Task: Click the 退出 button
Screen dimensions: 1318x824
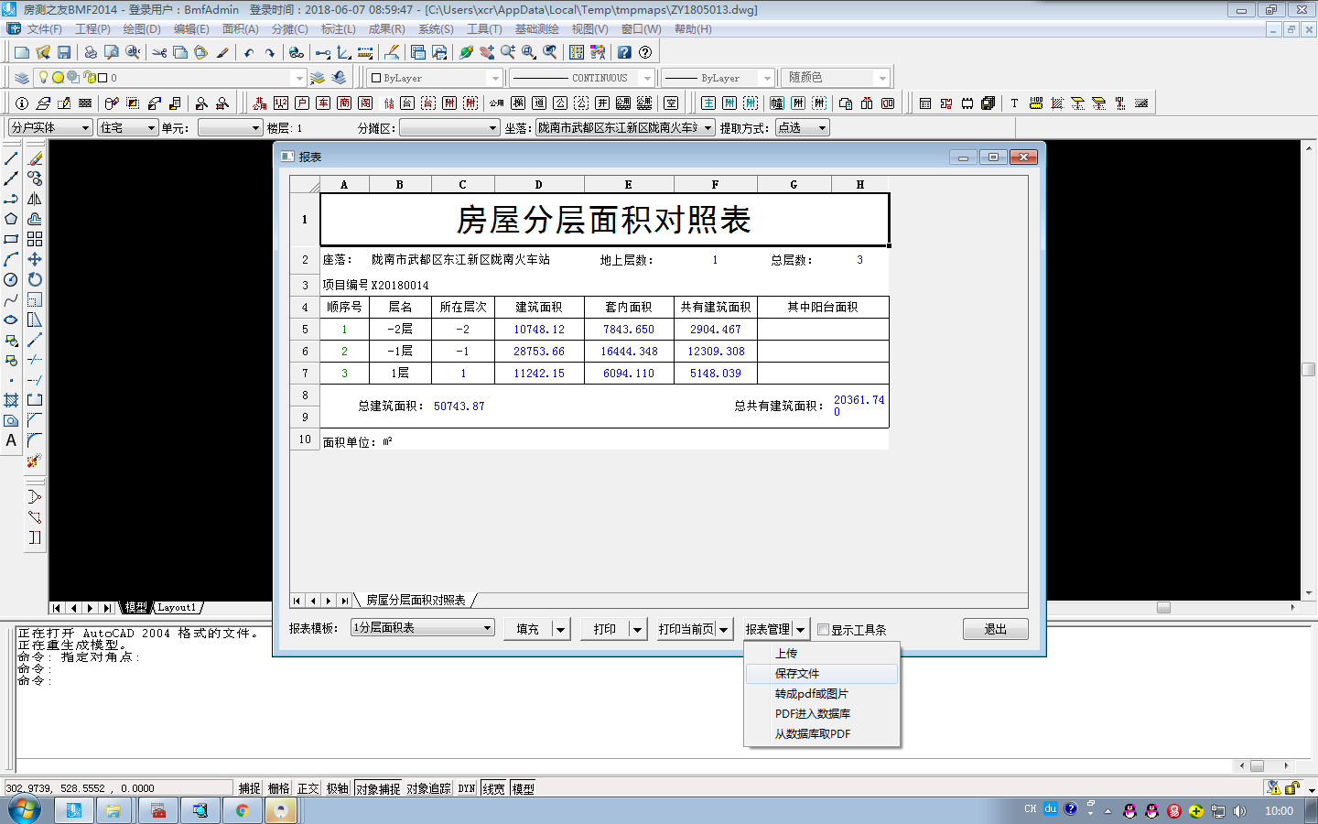Action: (x=995, y=629)
